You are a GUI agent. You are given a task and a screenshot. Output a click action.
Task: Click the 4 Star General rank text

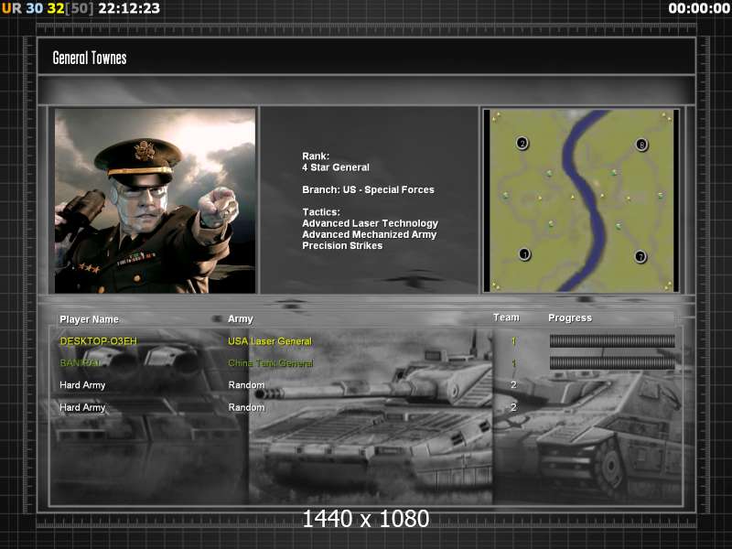336,167
